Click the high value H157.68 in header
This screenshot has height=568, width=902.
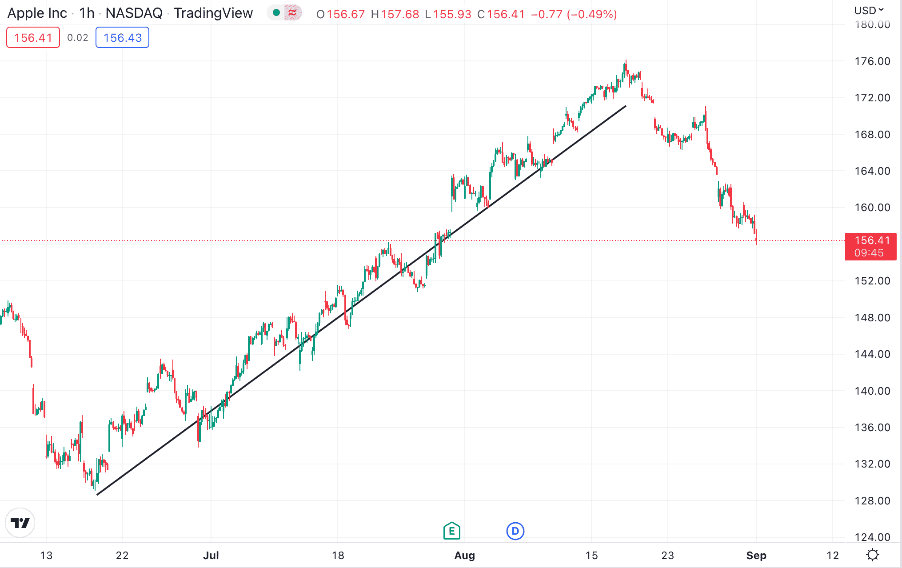pos(395,14)
